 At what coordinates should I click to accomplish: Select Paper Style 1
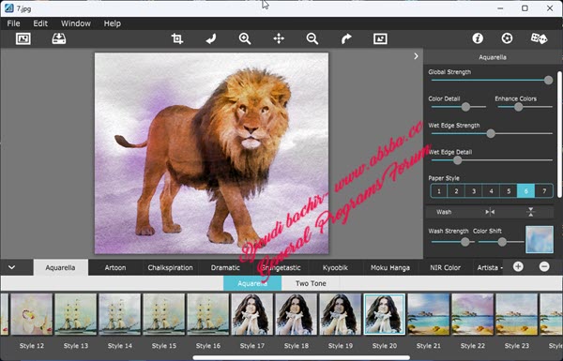coord(439,191)
